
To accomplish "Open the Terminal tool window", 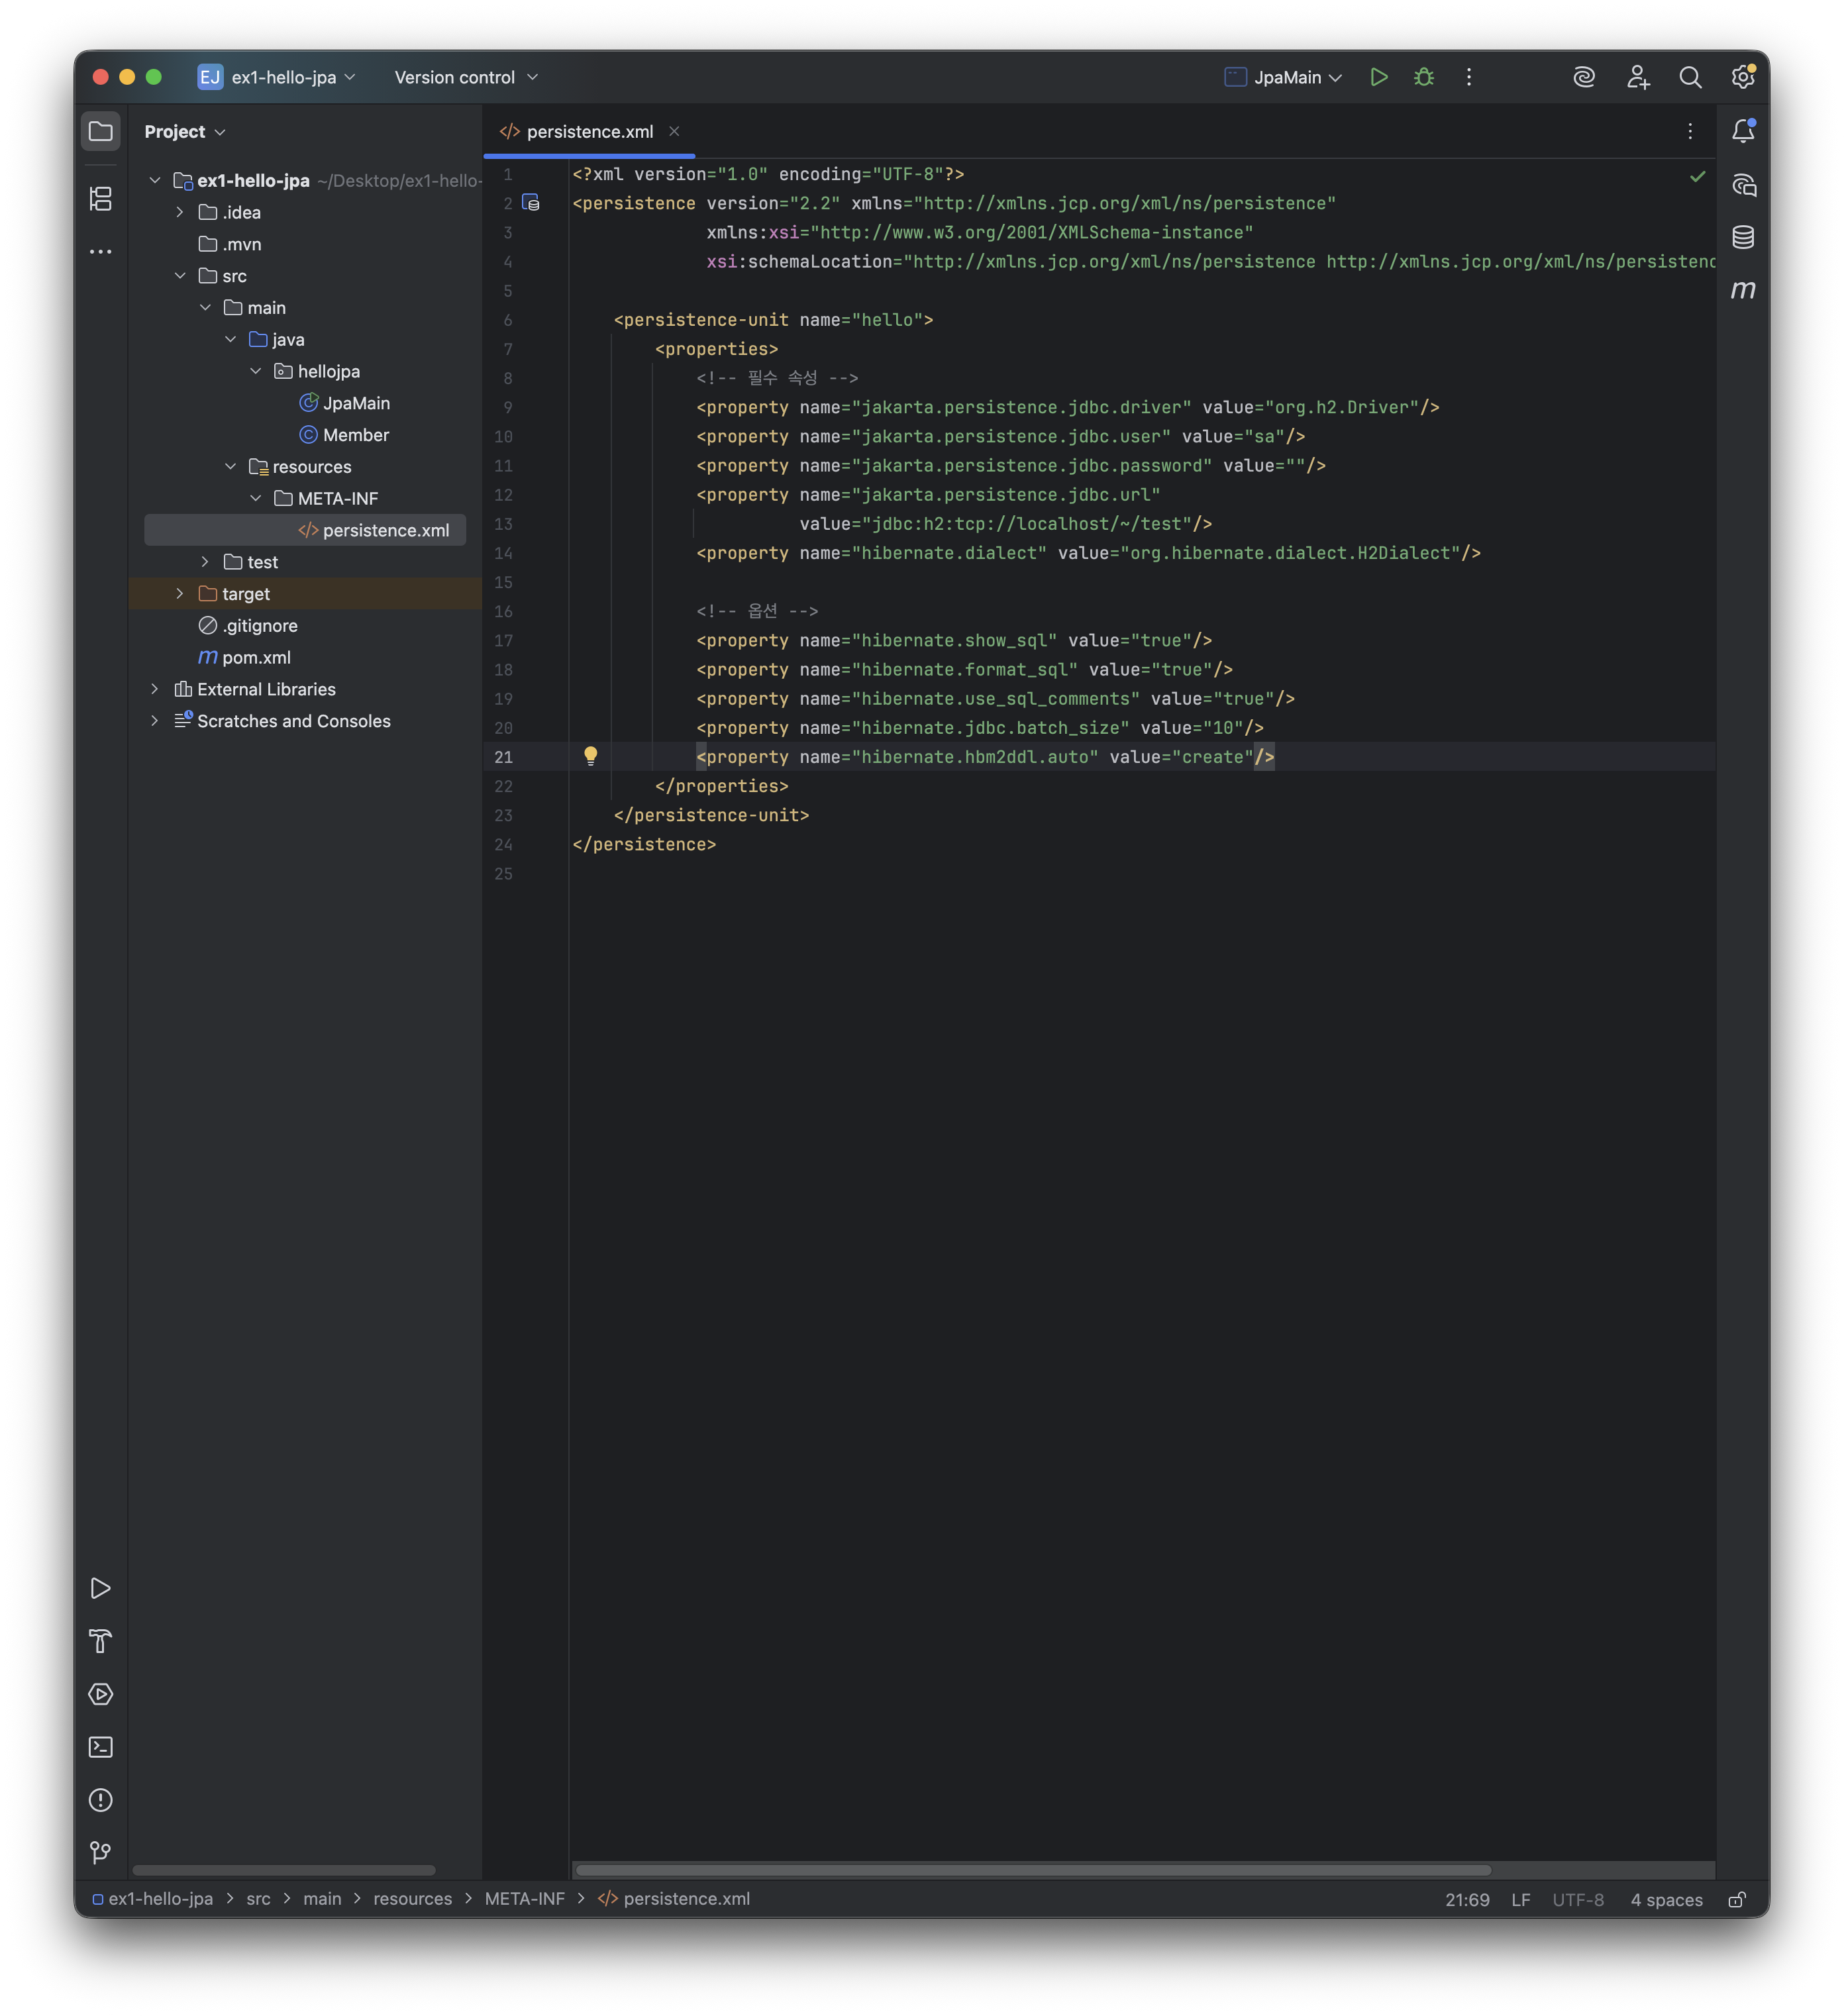I will click(101, 1747).
